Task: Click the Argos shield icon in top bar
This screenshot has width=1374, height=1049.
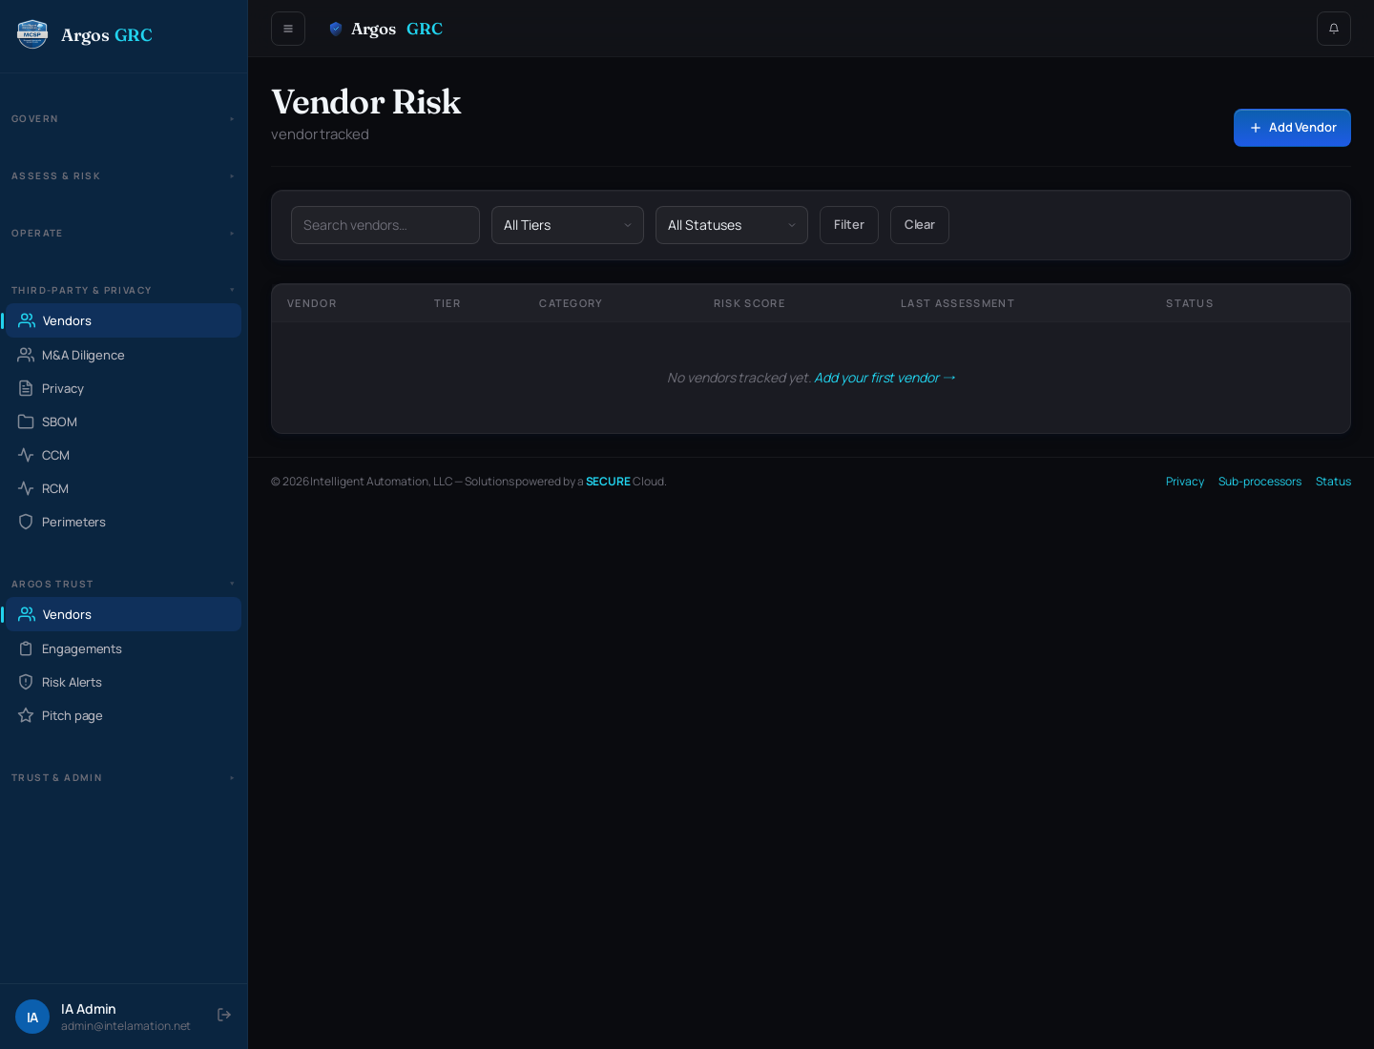Action: click(336, 29)
